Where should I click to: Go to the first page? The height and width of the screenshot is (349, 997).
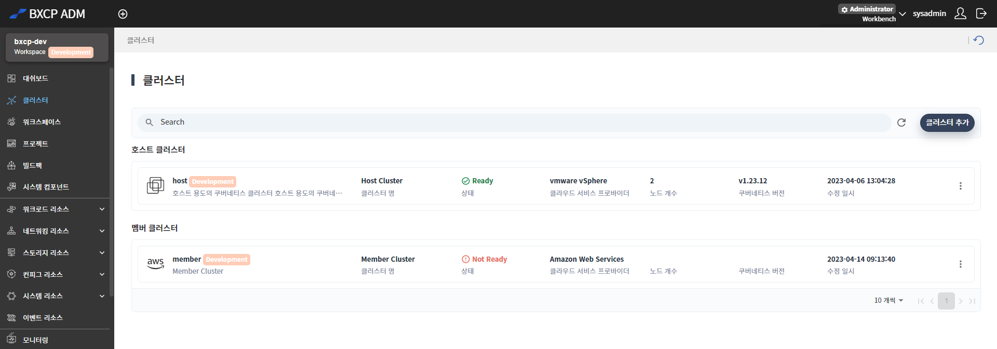pos(921,301)
